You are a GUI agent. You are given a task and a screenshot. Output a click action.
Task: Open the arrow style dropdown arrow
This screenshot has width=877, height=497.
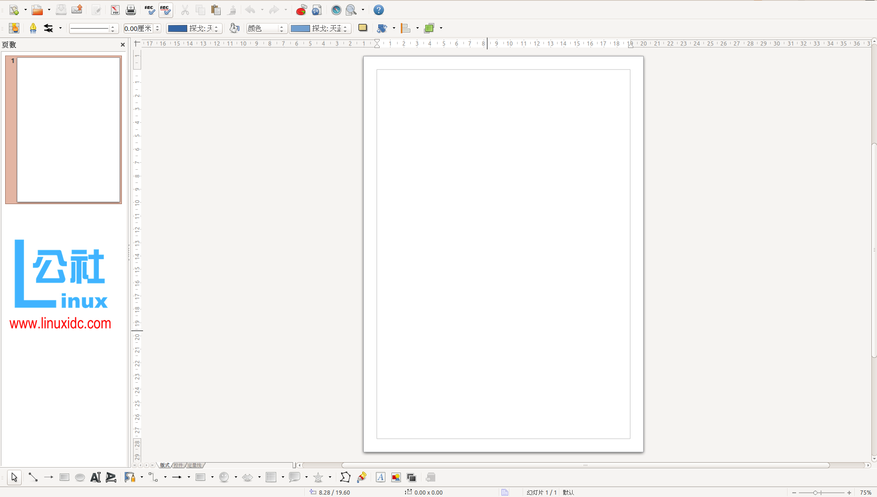coord(60,28)
